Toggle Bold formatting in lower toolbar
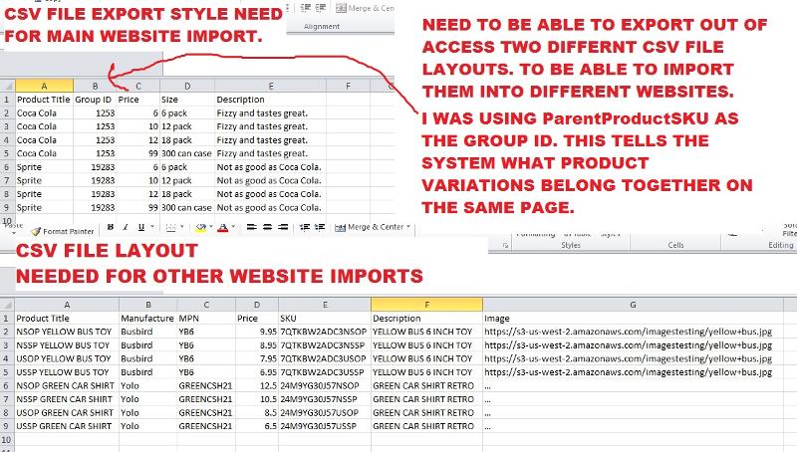Image resolution: width=797 pixels, height=452 pixels. coord(110,228)
